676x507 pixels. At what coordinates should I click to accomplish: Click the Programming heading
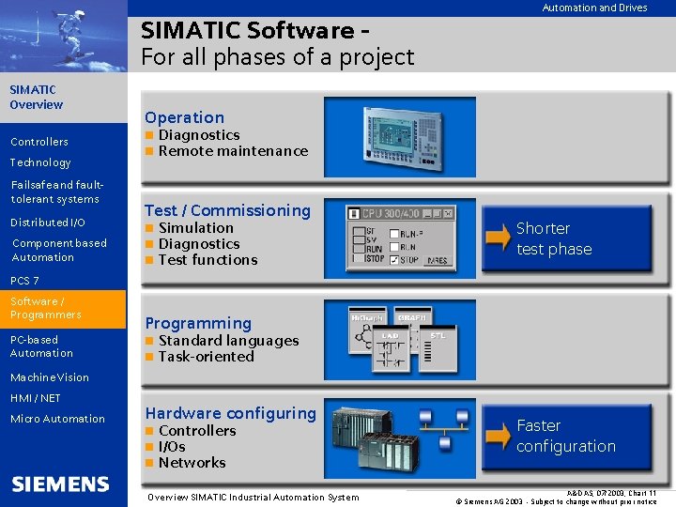tap(198, 323)
